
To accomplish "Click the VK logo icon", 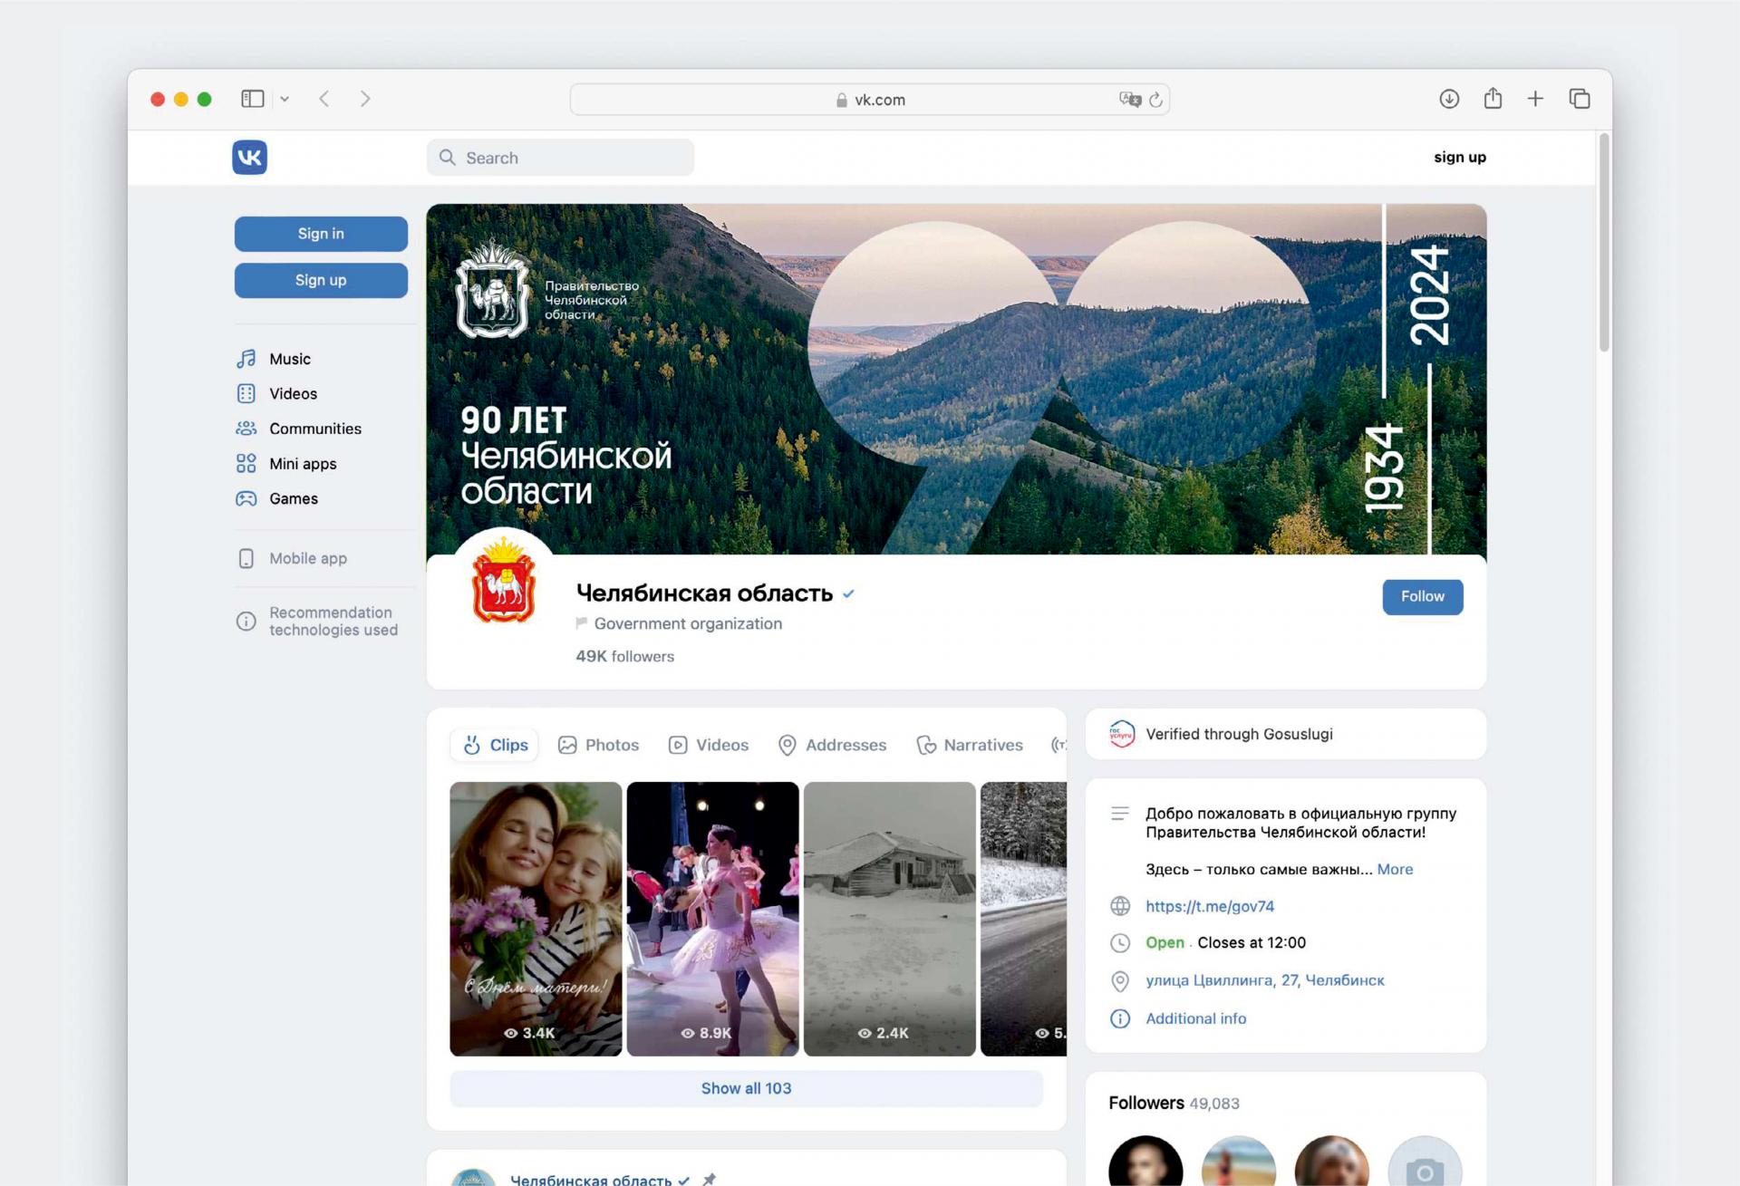I will tap(249, 158).
